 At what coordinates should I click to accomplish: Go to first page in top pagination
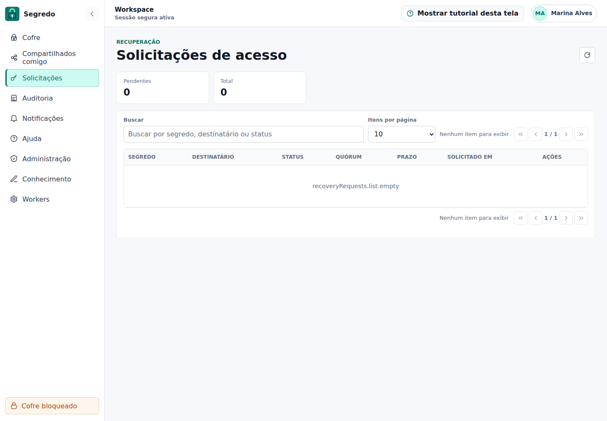coord(521,134)
